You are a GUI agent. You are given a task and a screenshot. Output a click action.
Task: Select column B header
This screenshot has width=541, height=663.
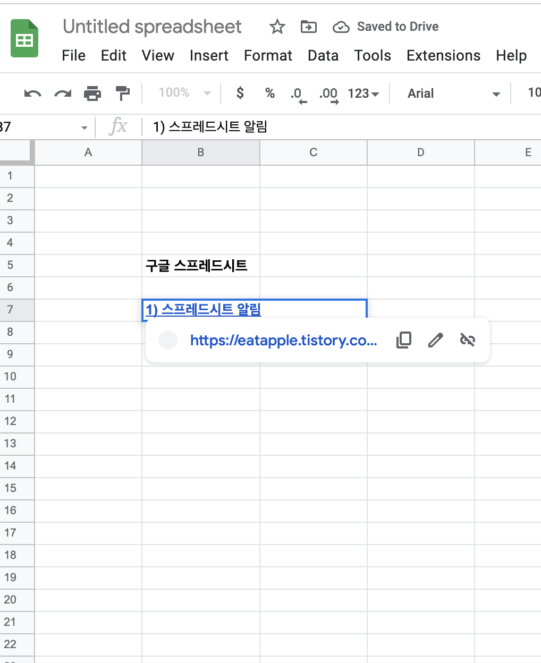201,152
